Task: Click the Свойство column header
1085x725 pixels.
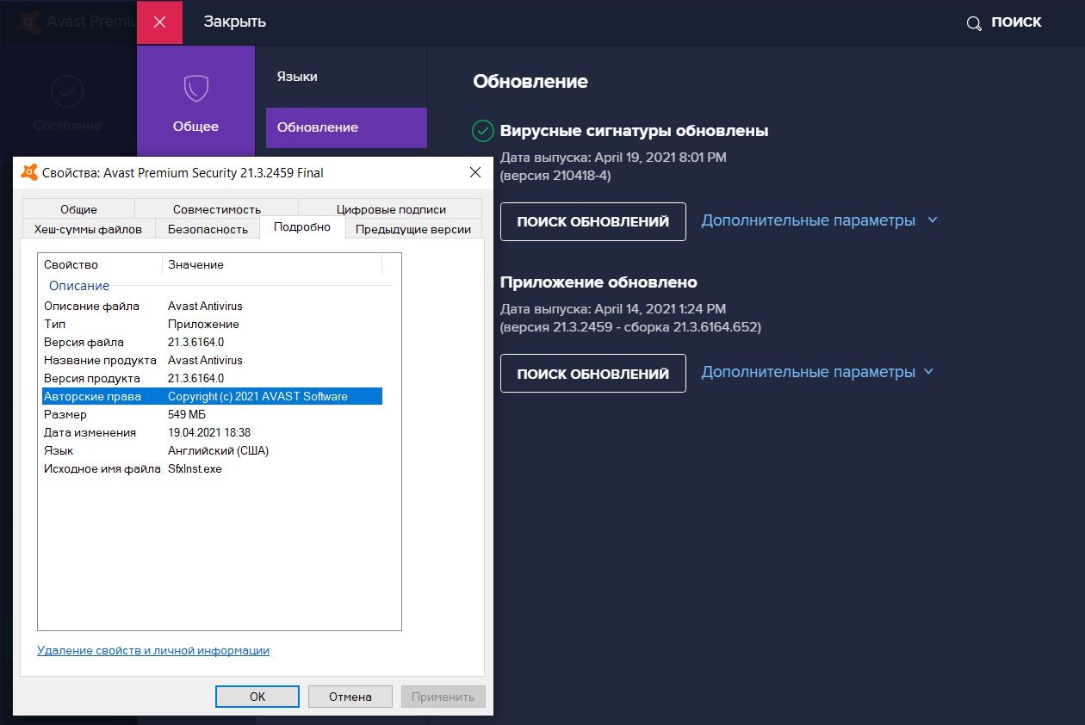Action: [101, 264]
